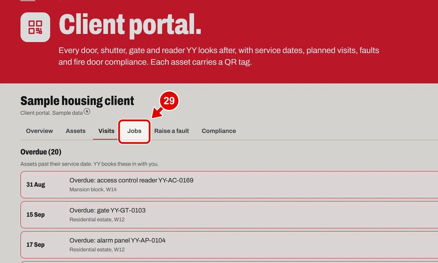Click the Overdue (20) heading

(41, 152)
